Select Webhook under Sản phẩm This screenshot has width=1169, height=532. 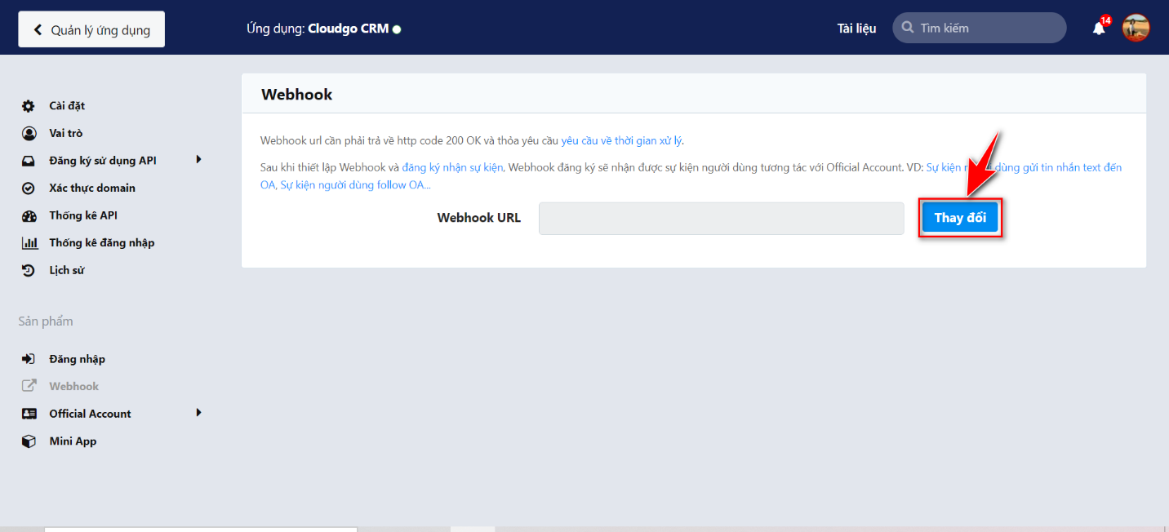click(x=73, y=385)
